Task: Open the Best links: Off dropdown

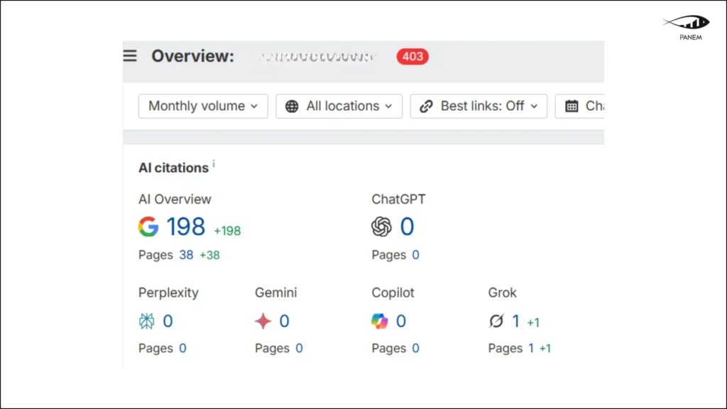Action: tap(479, 107)
